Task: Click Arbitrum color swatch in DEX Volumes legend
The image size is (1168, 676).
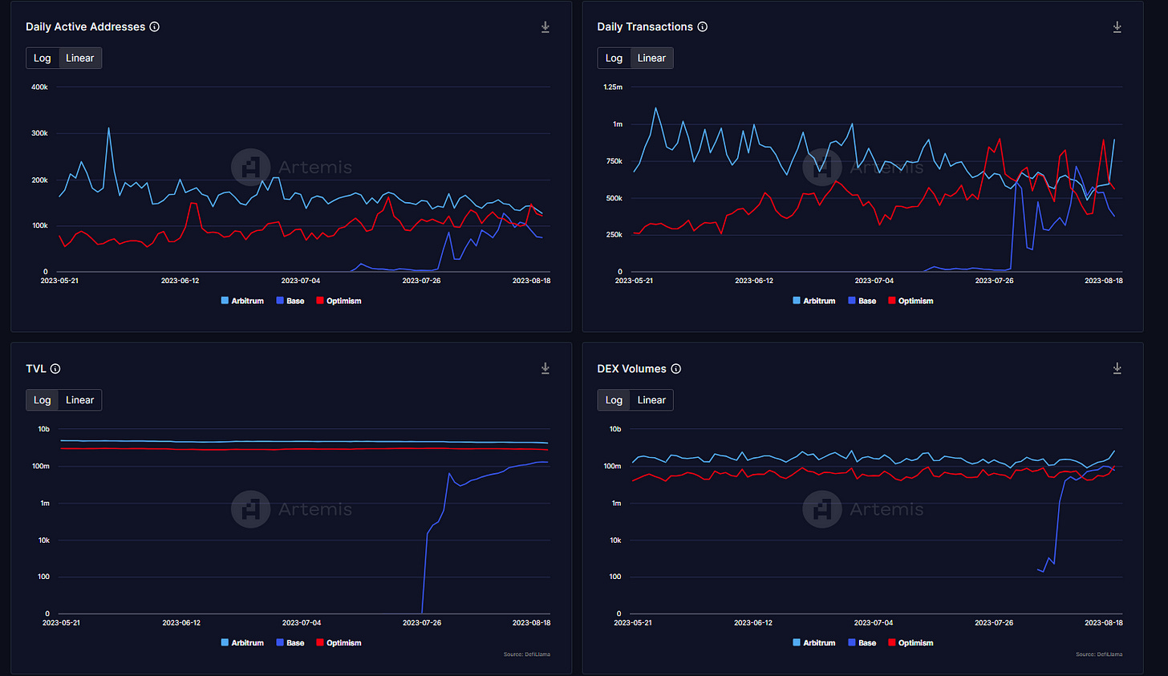Action: 797,643
